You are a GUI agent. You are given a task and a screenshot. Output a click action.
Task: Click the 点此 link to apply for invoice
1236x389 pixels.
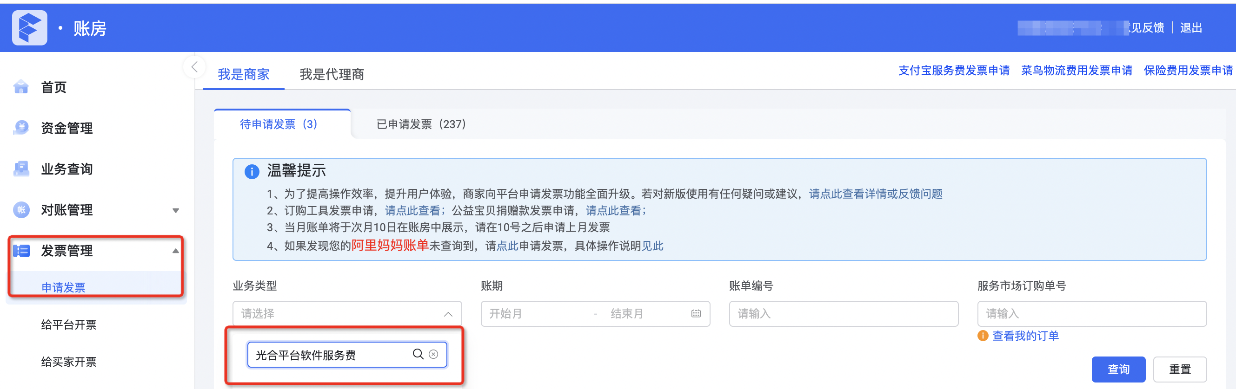(x=508, y=246)
